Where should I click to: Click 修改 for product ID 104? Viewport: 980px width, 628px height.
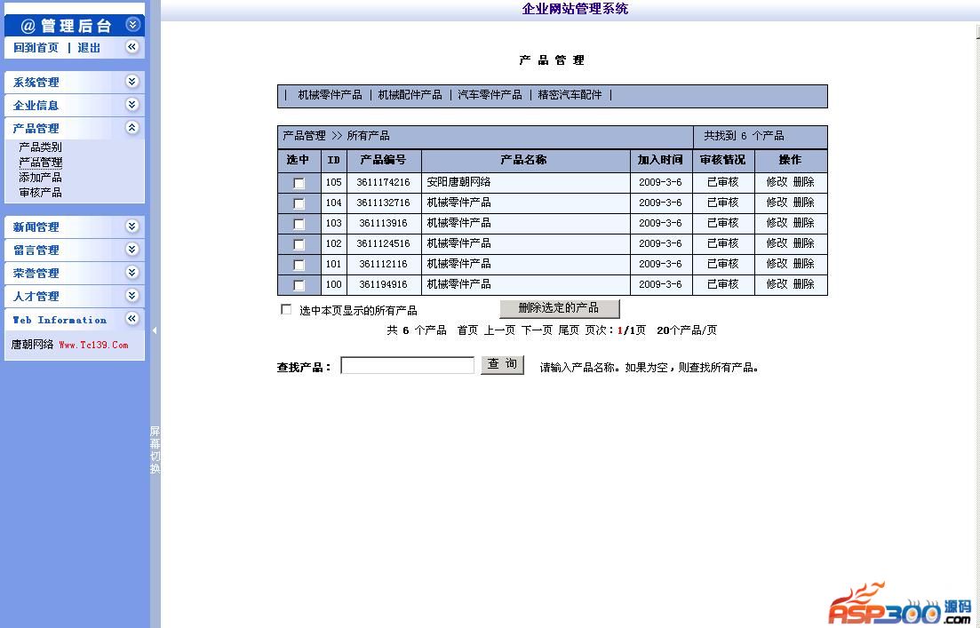pyautogui.click(x=777, y=203)
